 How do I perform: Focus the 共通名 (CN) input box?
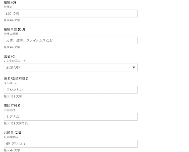71,144
